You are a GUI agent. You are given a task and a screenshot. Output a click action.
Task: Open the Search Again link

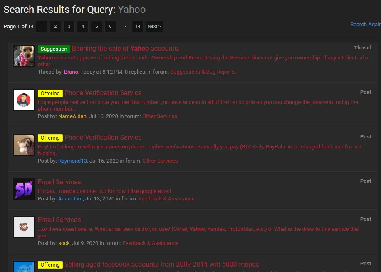click(x=366, y=25)
